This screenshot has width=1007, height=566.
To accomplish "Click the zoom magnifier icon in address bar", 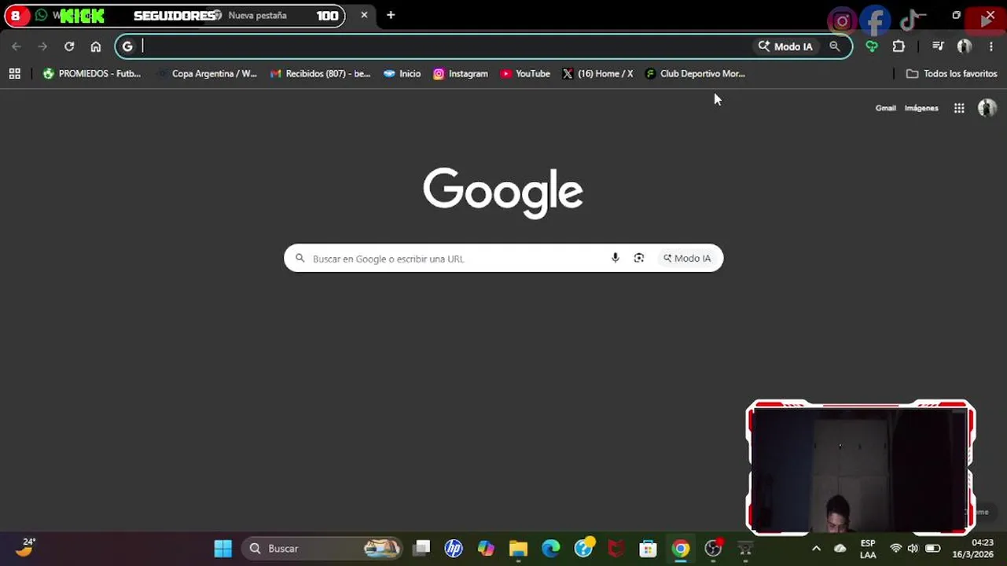I will click(835, 46).
